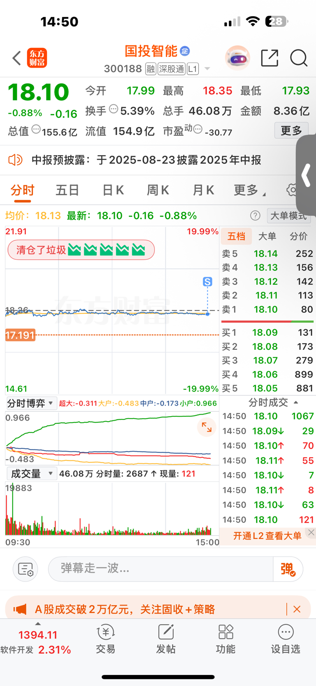Open the comment list icon
This screenshot has width=316, height=686.
click(26, 569)
